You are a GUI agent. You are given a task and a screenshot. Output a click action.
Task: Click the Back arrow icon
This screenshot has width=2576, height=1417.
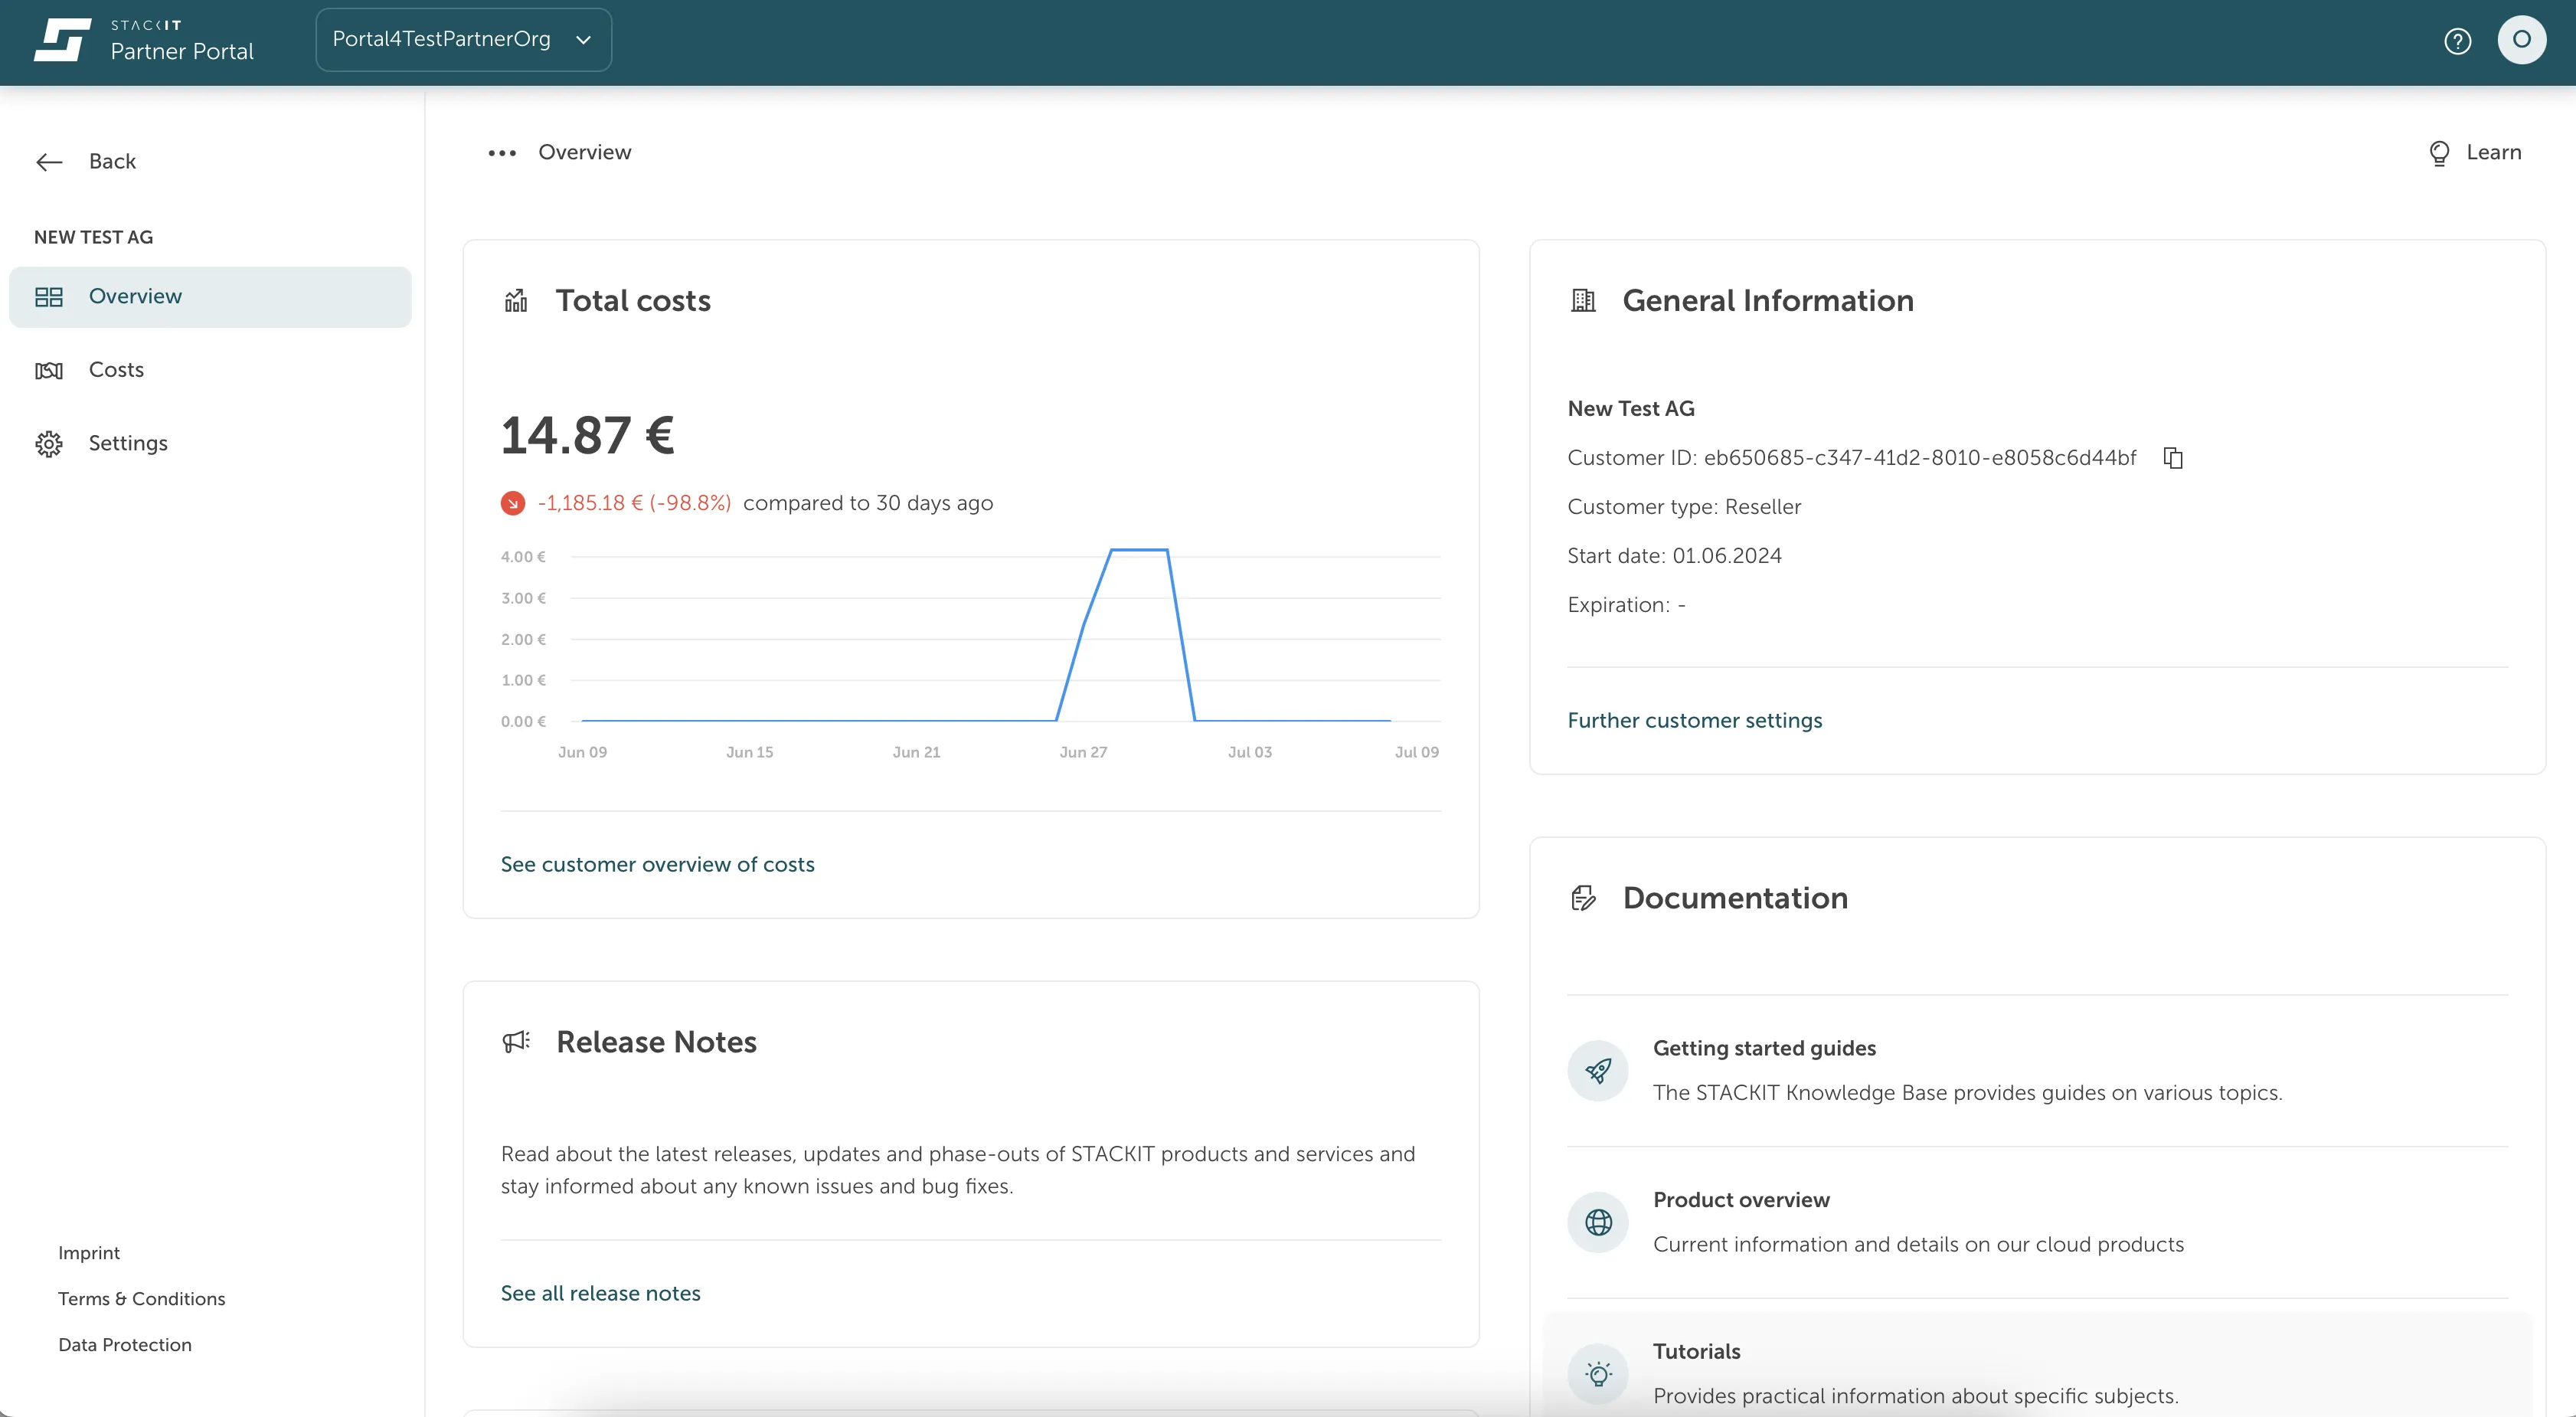(49, 162)
